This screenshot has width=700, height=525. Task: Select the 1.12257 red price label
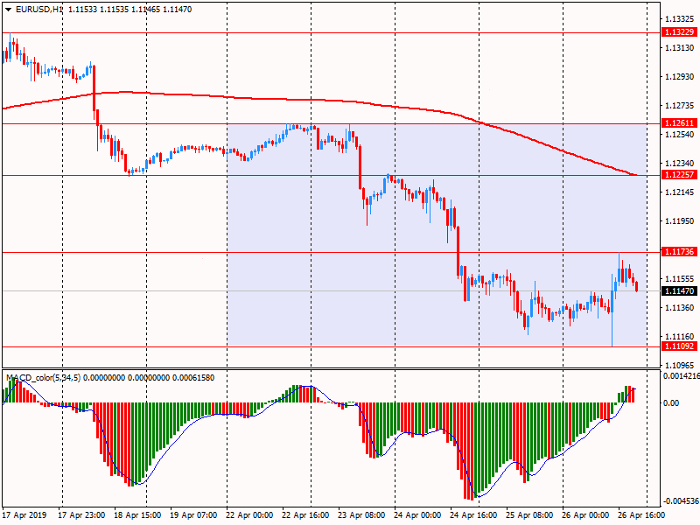679,174
